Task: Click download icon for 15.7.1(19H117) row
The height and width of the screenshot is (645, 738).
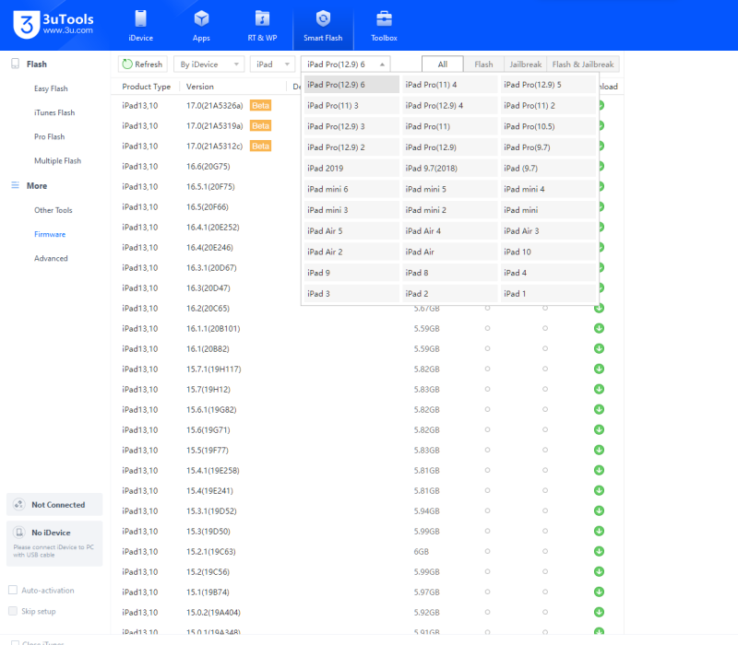Action: click(x=599, y=369)
